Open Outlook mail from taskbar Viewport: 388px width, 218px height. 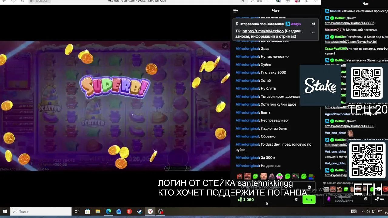click(x=119, y=211)
